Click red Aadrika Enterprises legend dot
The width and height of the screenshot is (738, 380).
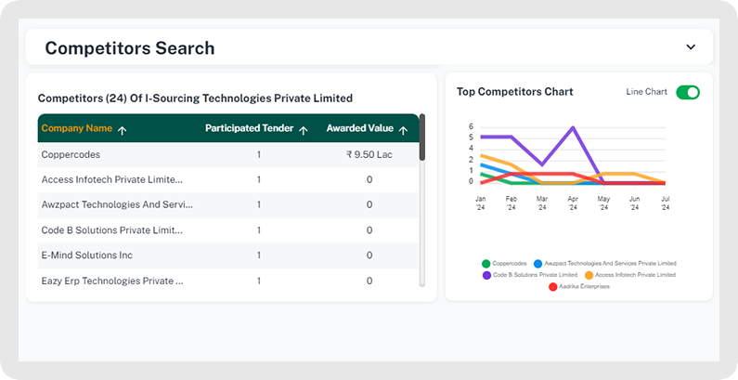tap(553, 287)
